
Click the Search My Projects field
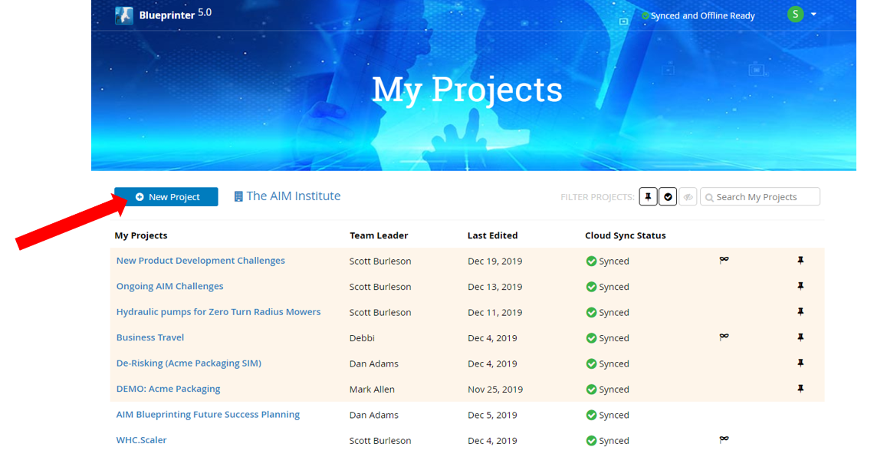click(x=760, y=197)
